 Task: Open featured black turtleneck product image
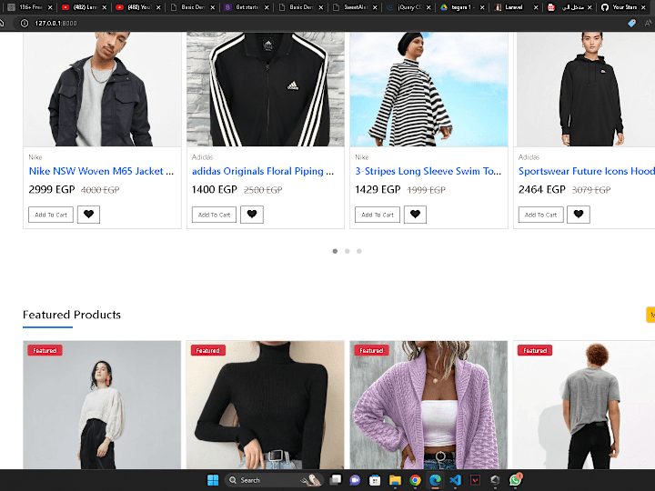click(266, 405)
